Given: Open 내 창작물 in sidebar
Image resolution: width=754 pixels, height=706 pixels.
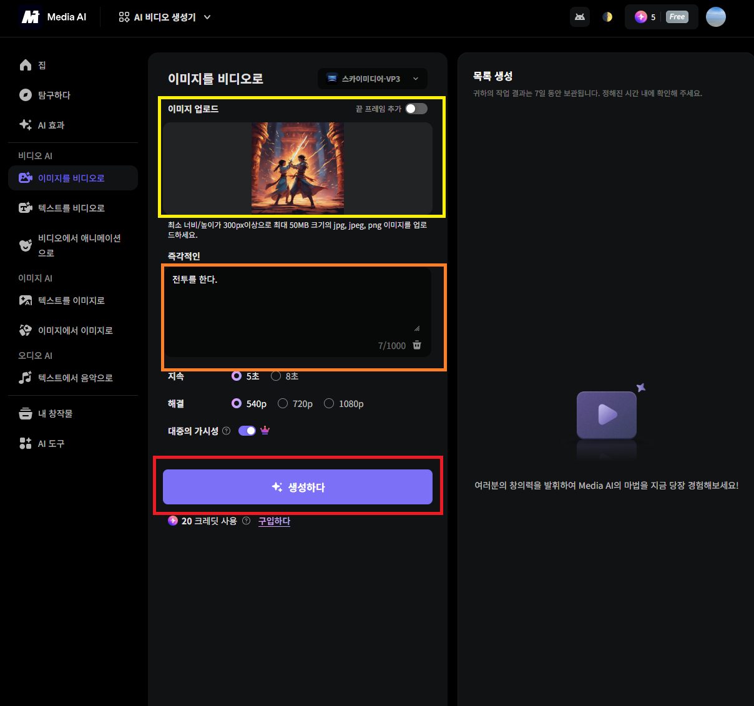Looking at the screenshot, I should click(x=73, y=413).
